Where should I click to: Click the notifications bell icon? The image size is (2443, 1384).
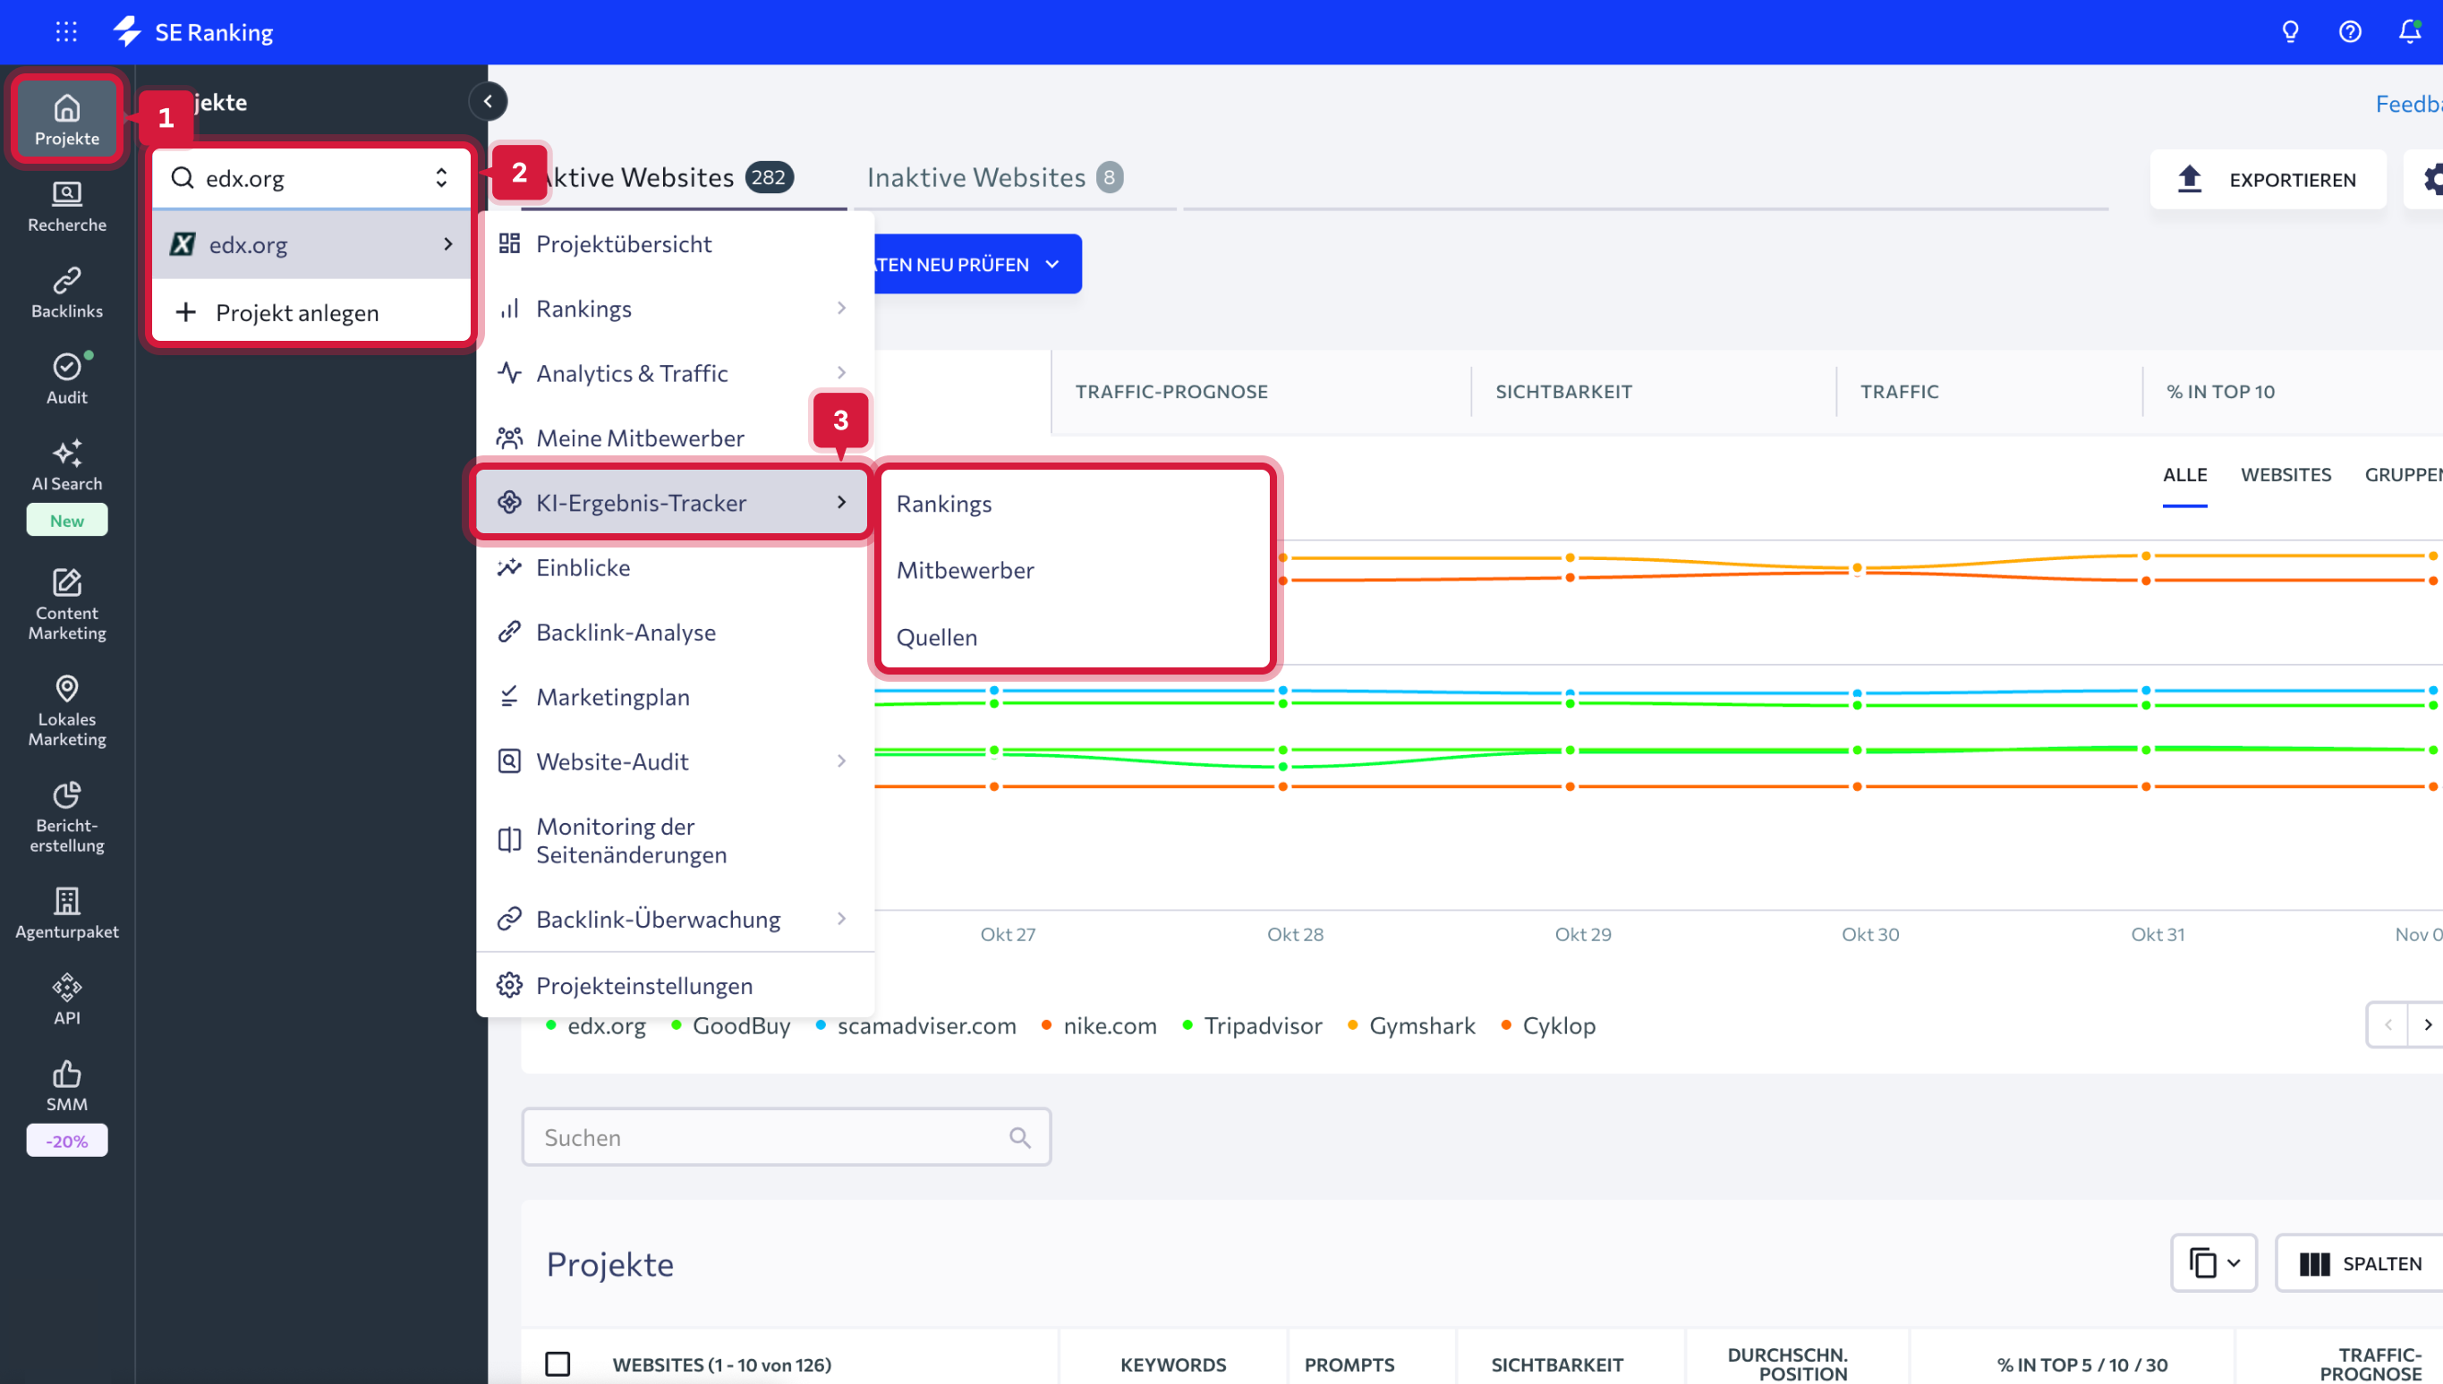click(2409, 31)
